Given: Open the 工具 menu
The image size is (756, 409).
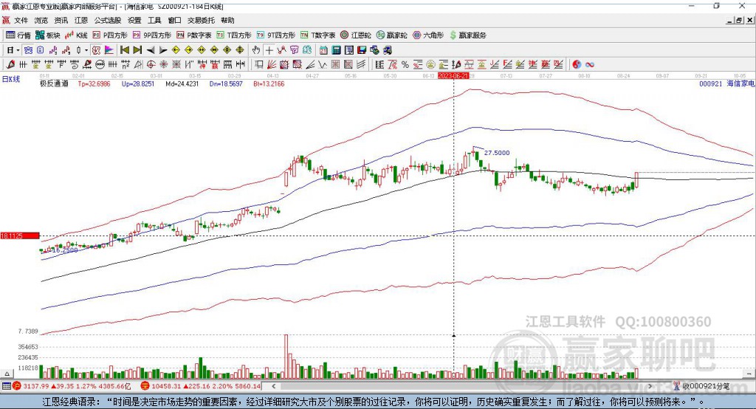Looking at the screenshot, I should (154, 20).
